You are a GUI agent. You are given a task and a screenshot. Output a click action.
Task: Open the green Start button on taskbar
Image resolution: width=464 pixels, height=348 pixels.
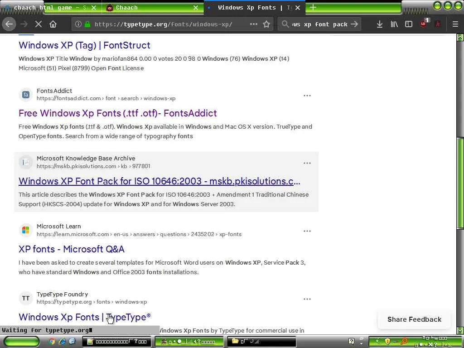pos(21,342)
